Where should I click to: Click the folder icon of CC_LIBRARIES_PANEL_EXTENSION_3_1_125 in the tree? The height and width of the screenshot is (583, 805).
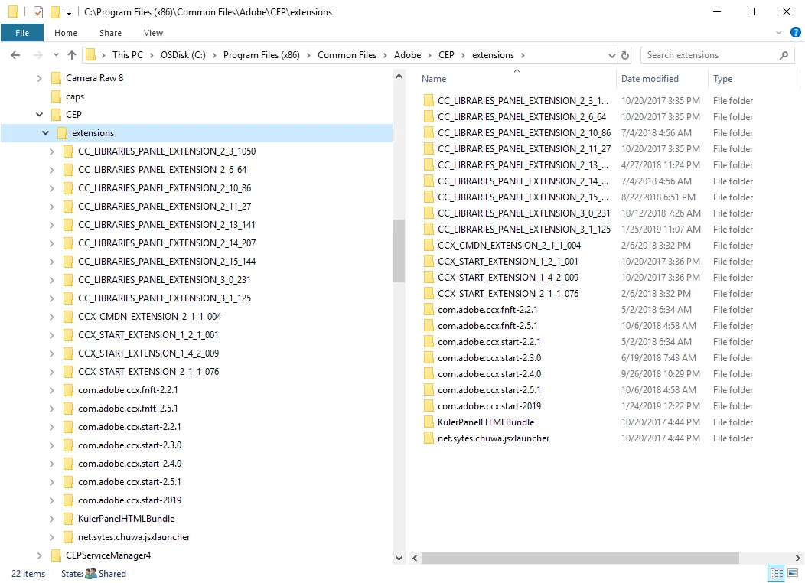point(68,298)
